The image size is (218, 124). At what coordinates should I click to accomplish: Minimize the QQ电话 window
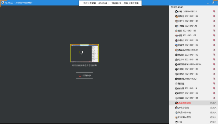point(208,3)
